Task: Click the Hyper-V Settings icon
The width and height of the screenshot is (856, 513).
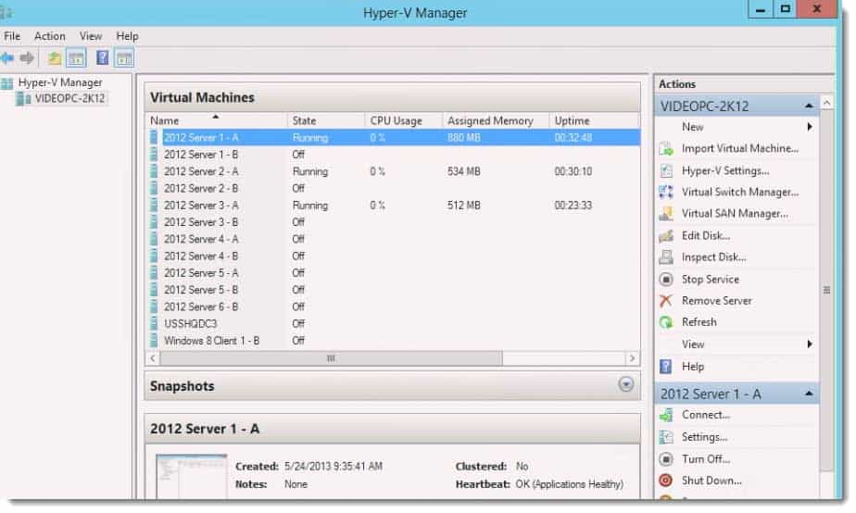Action: (x=666, y=170)
